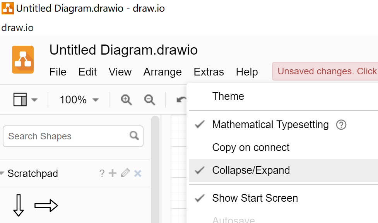Click the Unsaved changes save notice
378x223 pixels.
point(325,71)
